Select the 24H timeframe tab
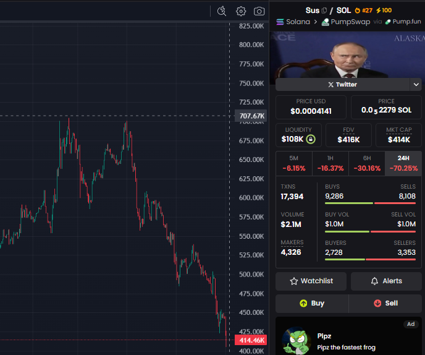425x355 pixels. click(403, 164)
